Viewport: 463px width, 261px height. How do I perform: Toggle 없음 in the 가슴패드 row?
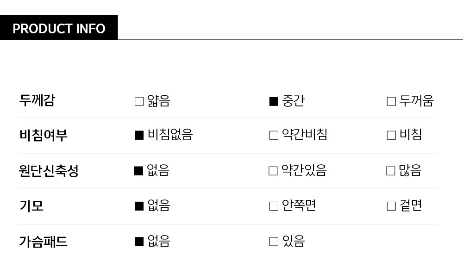(x=139, y=241)
